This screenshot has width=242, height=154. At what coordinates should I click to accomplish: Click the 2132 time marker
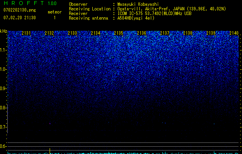point(49,33)
